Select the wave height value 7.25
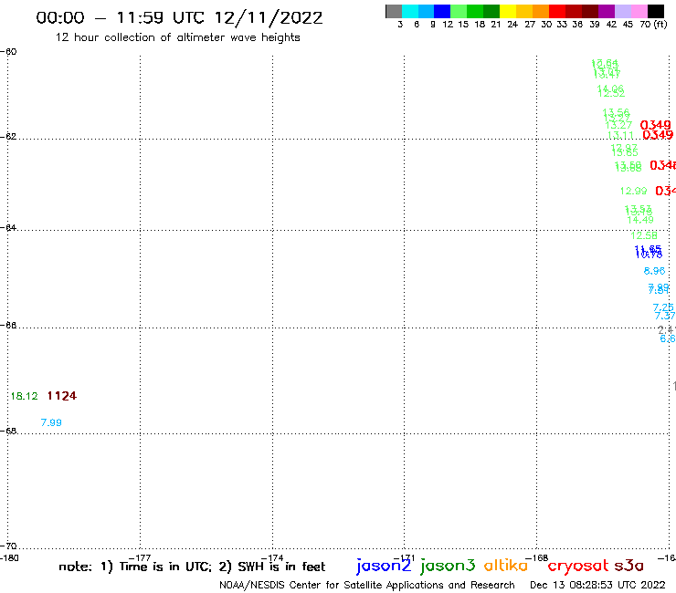This screenshot has height=593, width=676. (x=663, y=307)
